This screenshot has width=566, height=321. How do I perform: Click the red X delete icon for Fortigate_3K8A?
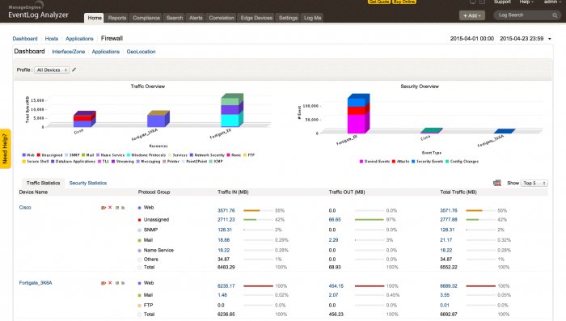click(110, 283)
